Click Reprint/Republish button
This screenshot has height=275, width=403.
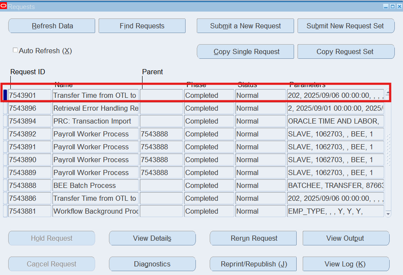click(x=253, y=264)
